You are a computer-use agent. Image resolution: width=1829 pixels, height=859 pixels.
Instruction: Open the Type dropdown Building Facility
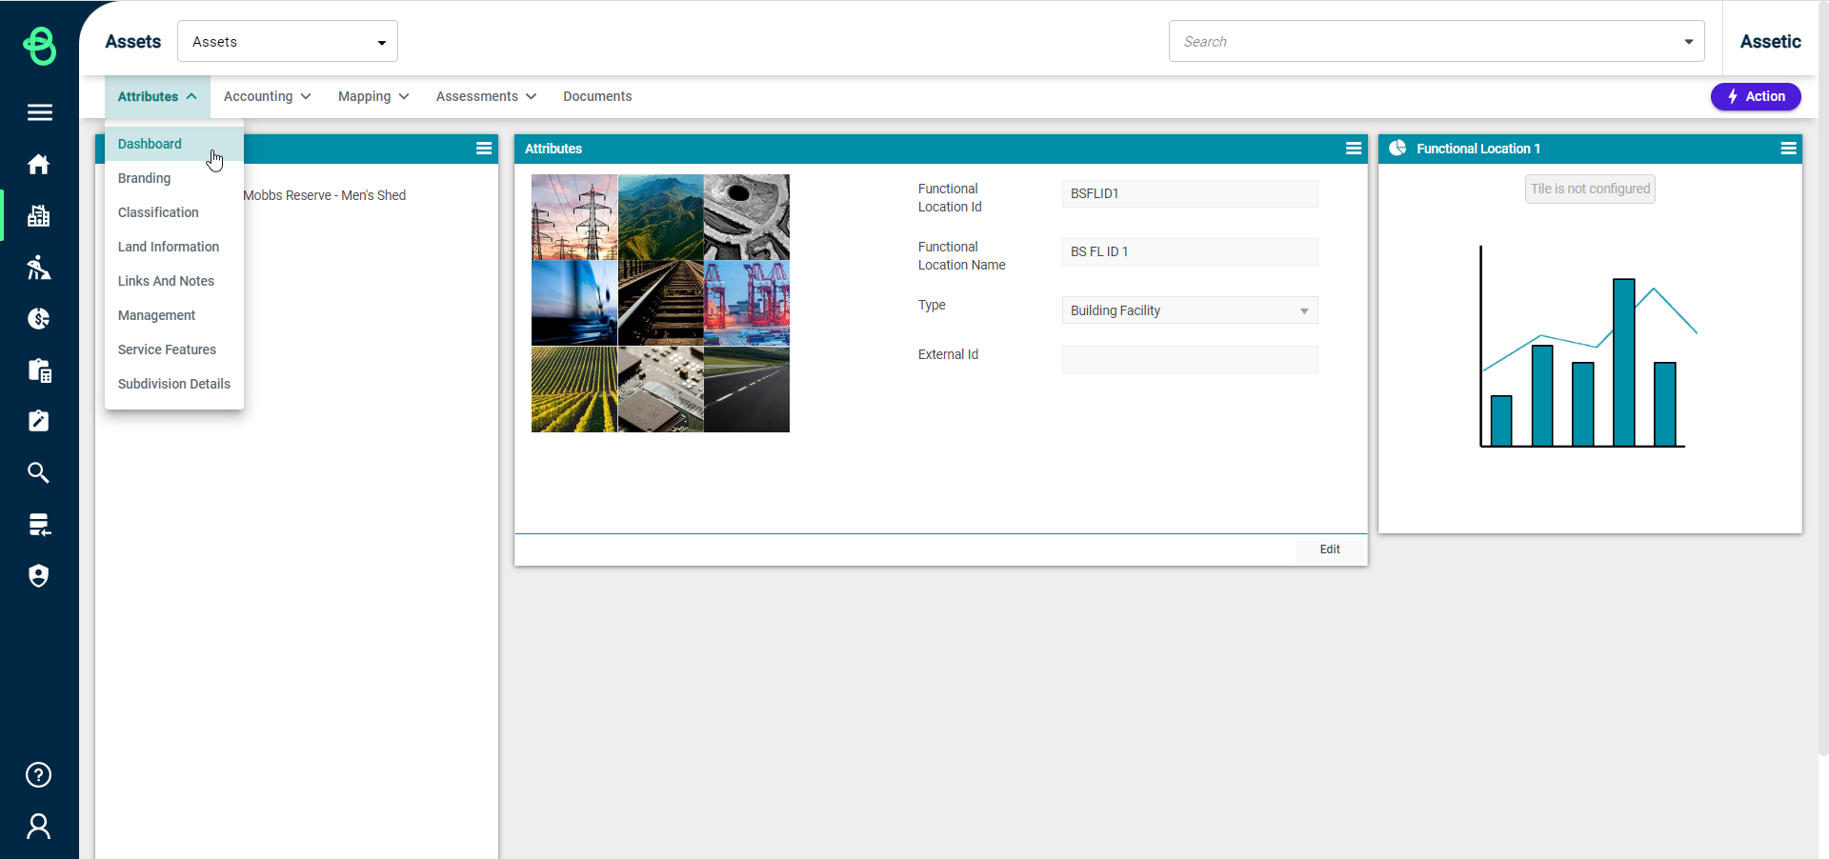tap(1190, 310)
